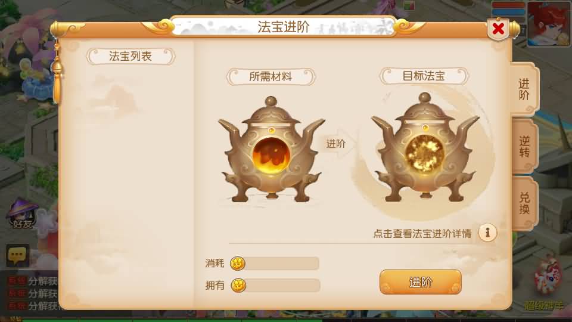The height and width of the screenshot is (322, 572).
Task: Switch to the 逆转 side tab
Action: pyautogui.click(x=524, y=147)
